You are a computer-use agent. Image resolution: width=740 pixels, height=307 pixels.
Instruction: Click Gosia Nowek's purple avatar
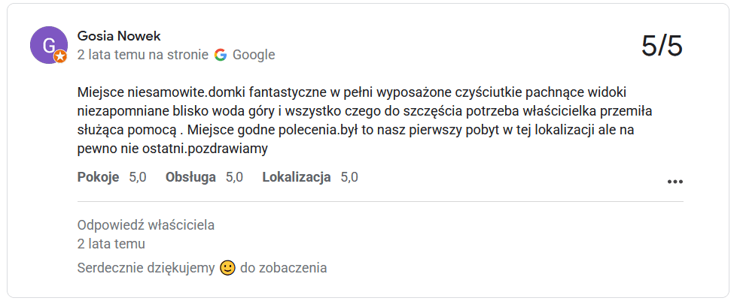[x=49, y=45]
